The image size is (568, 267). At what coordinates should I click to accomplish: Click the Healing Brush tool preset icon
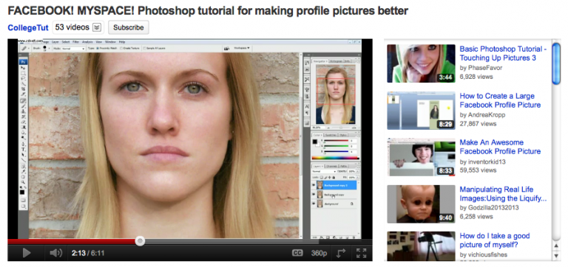pyautogui.click(x=24, y=48)
